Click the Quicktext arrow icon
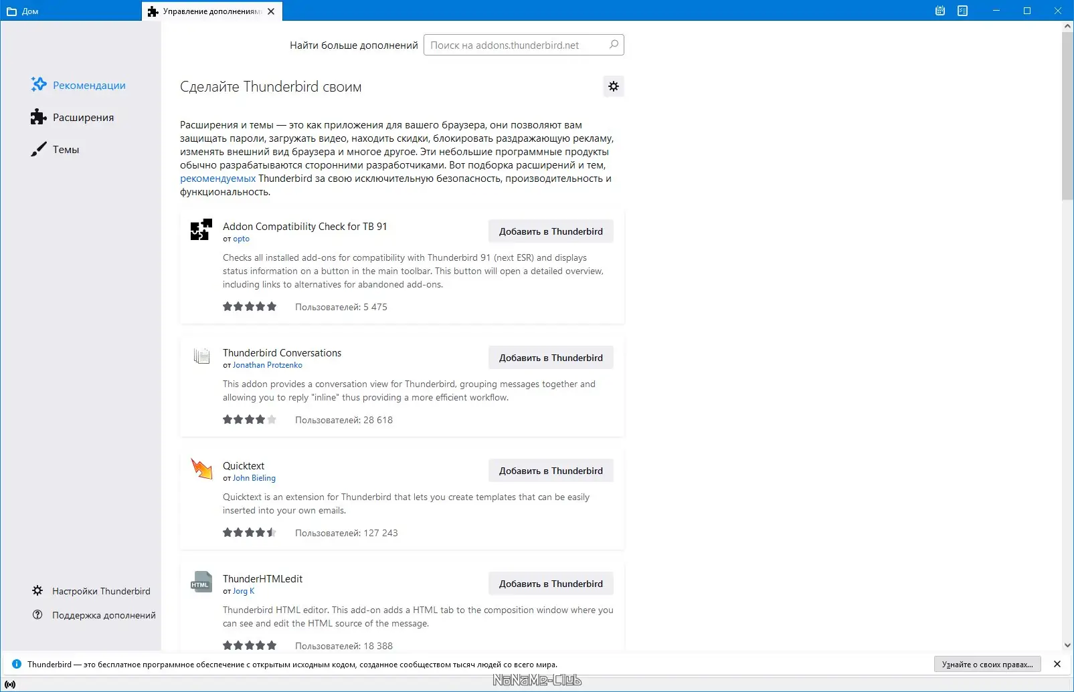Image resolution: width=1074 pixels, height=692 pixels. (201, 469)
